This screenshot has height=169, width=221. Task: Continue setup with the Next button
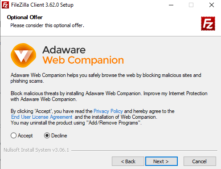(161, 161)
